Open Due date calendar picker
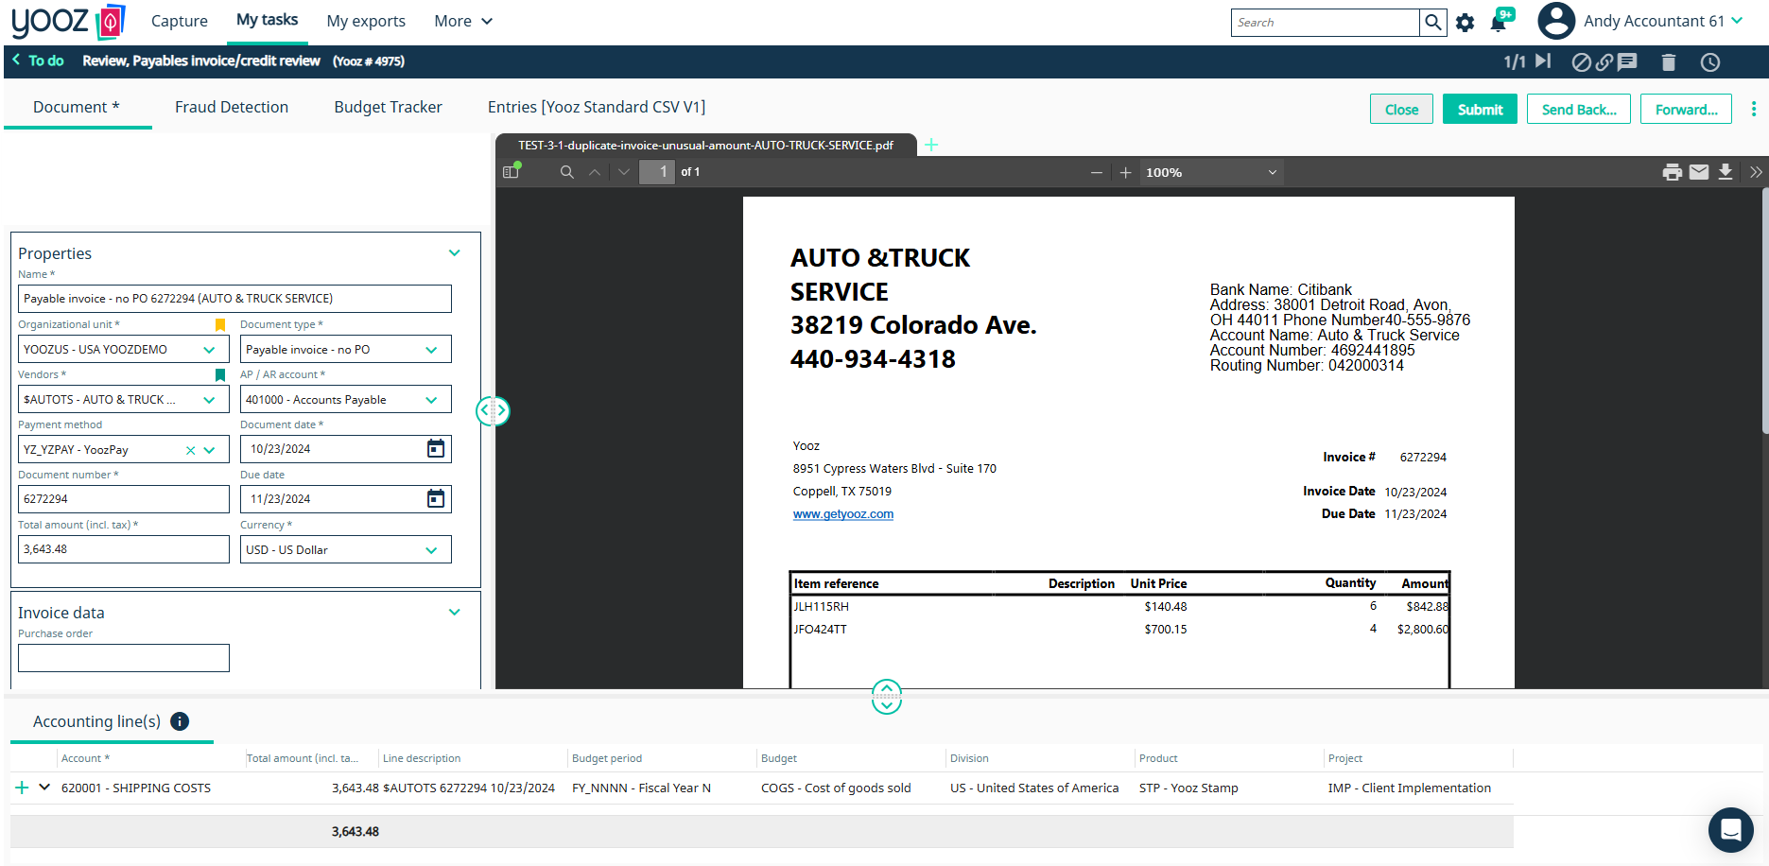 pyautogui.click(x=436, y=498)
